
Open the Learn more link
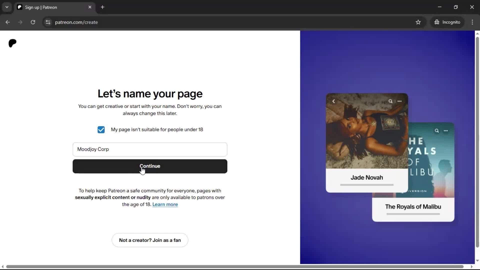pyautogui.click(x=165, y=204)
